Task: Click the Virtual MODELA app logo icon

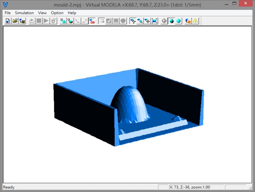Action: [x=5, y=5]
